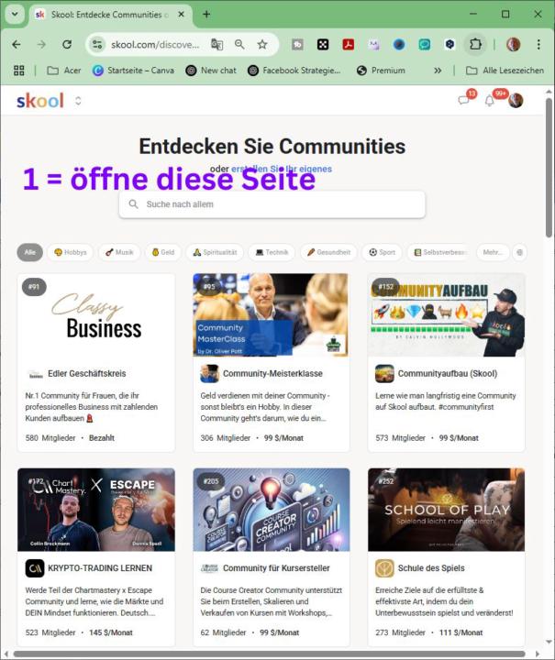This screenshot has width=555, height=660.
Task: Open the 'Acer' bookmarks folder
Action: 63,71
